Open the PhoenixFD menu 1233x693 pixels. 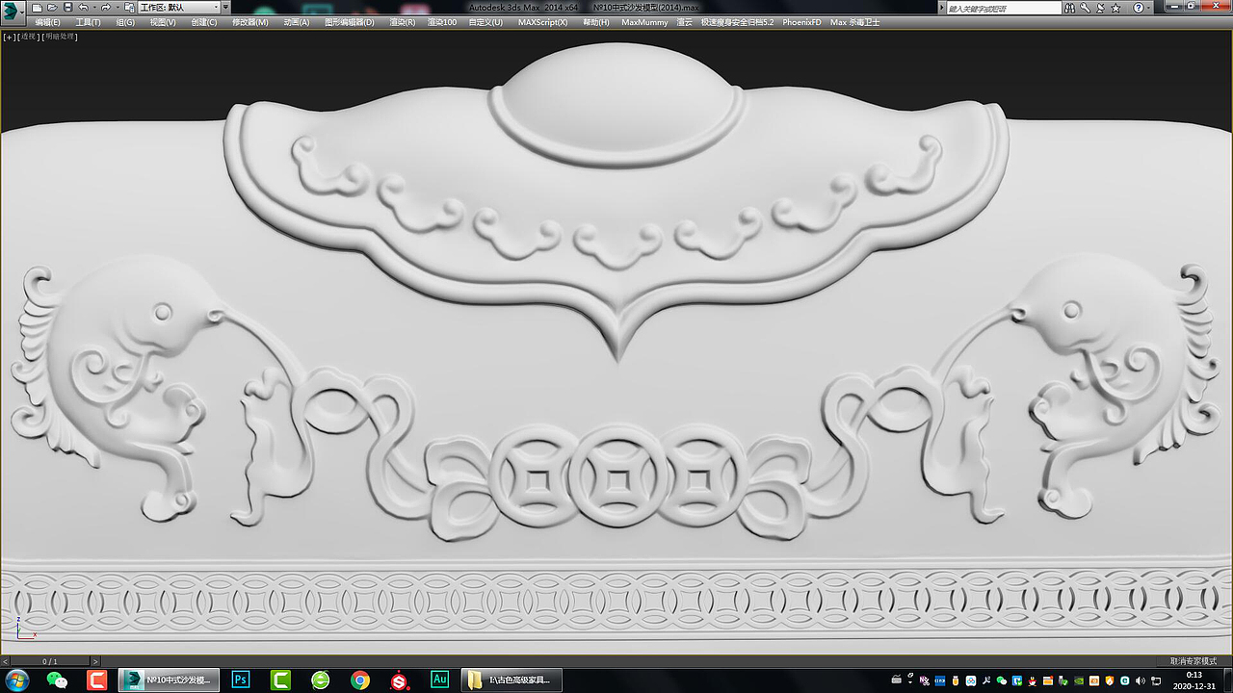tap(801, 22)
